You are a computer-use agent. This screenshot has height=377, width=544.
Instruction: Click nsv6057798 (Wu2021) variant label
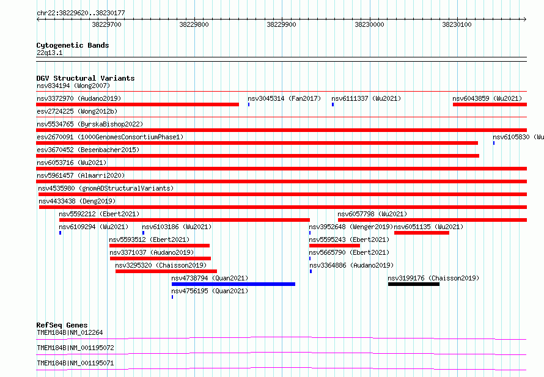(372, 214)
